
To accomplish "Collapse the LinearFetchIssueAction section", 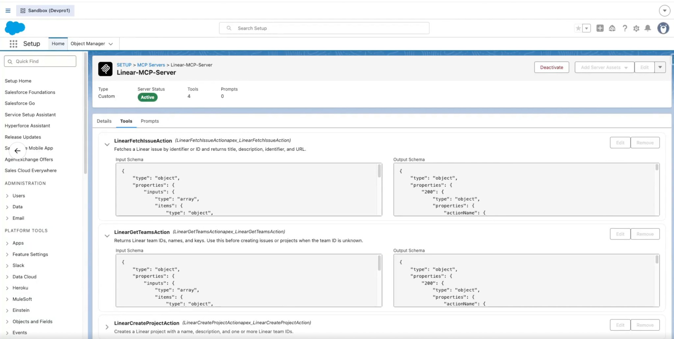I will tap(107, 144).
